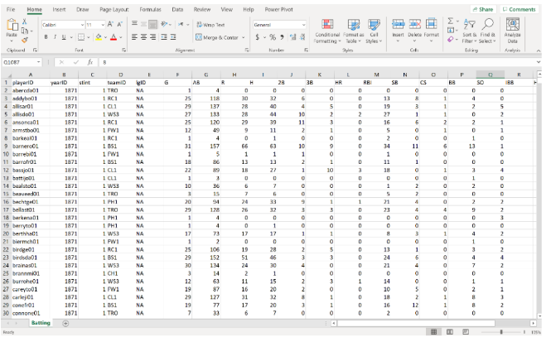Screen dimensions: 551x337
Task: Click the Paste clipboard icon
Action: [12, 26]
